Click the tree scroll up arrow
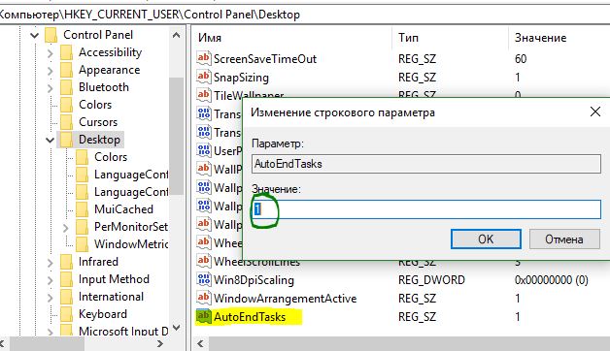610x351 pixels. pyautogui.click(x=176, y=35)
